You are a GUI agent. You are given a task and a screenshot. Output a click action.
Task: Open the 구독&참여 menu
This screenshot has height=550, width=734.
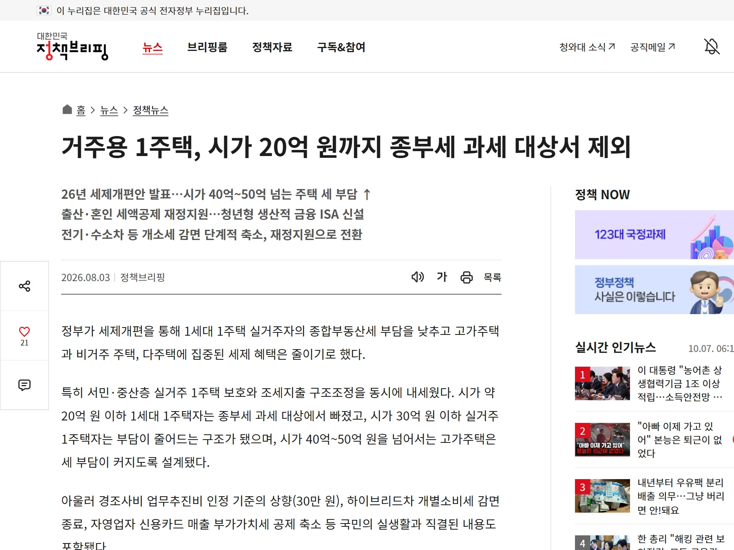coord(341,47)
